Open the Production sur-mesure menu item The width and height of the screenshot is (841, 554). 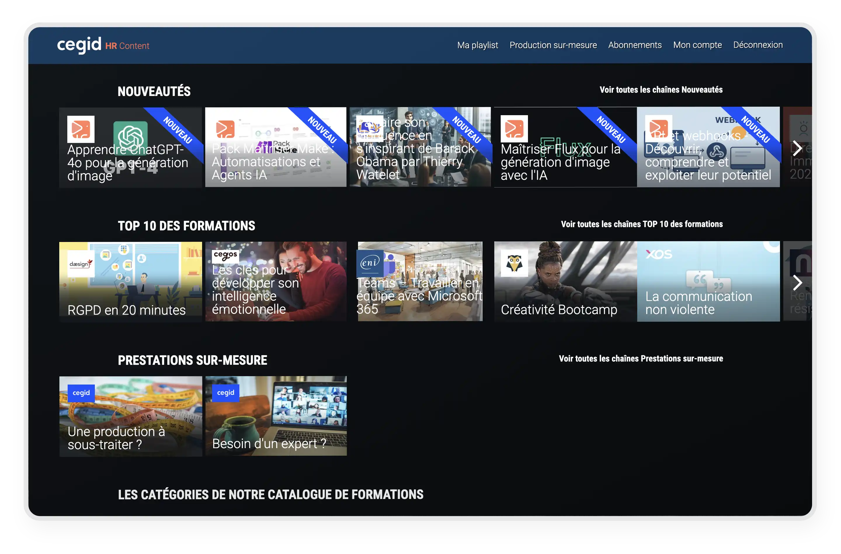pyautogui.click(x=553, y=45)
